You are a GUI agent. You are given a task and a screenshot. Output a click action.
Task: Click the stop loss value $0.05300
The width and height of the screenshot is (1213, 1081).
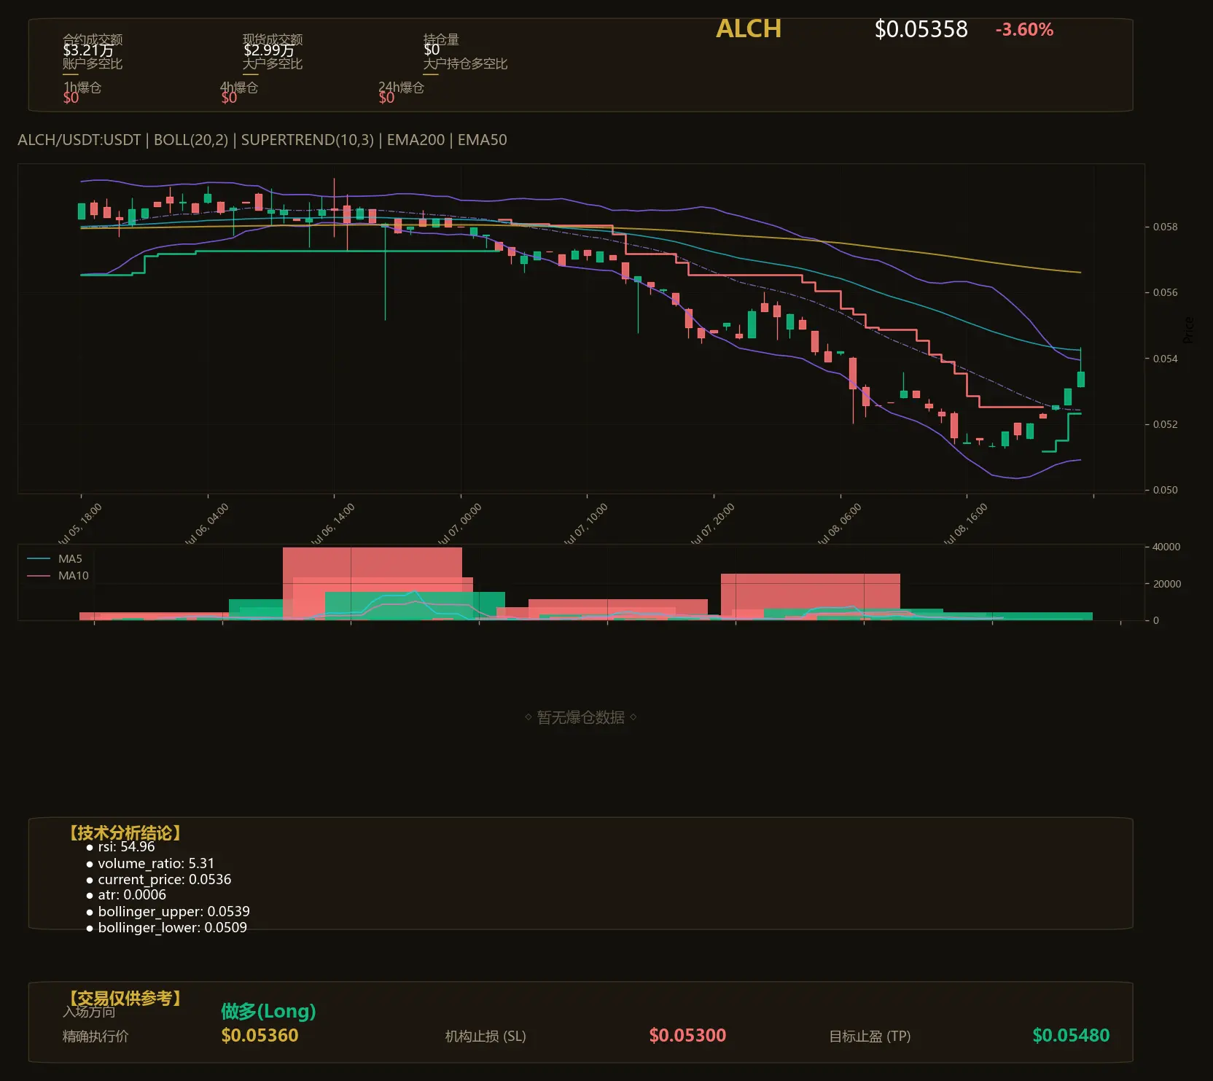pyautogui.click(x=687, y=1036)
